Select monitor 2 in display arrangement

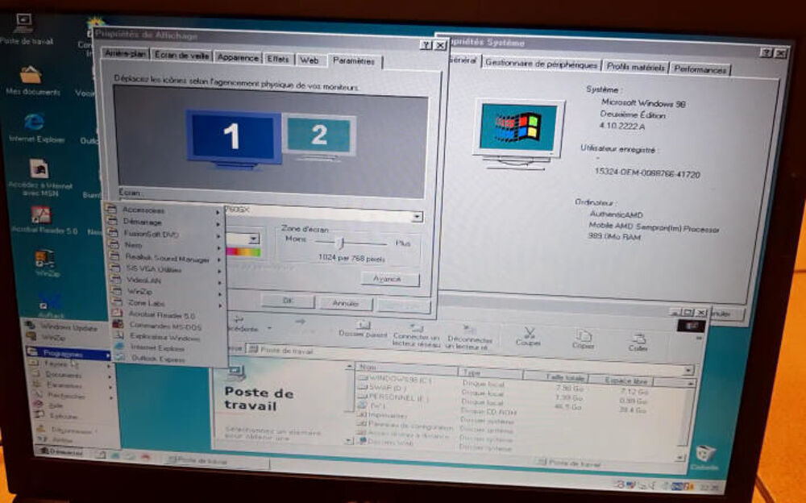tap(319, 135)
